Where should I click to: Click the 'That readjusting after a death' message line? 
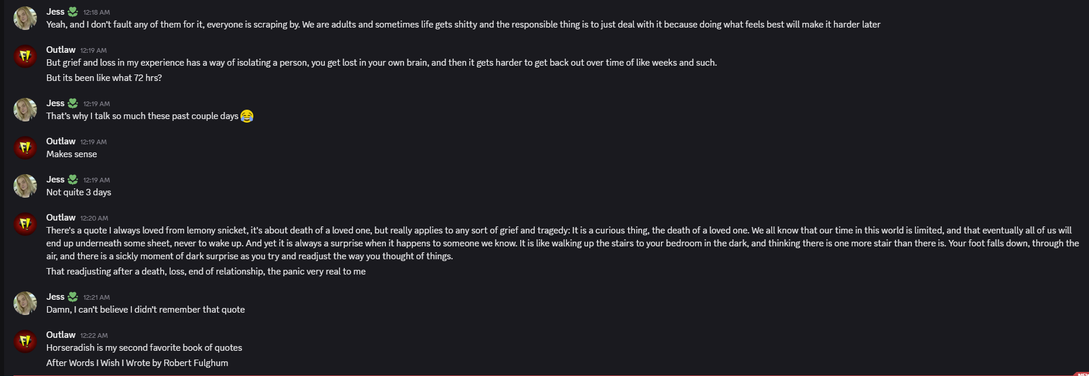click(x=206, y=272)
